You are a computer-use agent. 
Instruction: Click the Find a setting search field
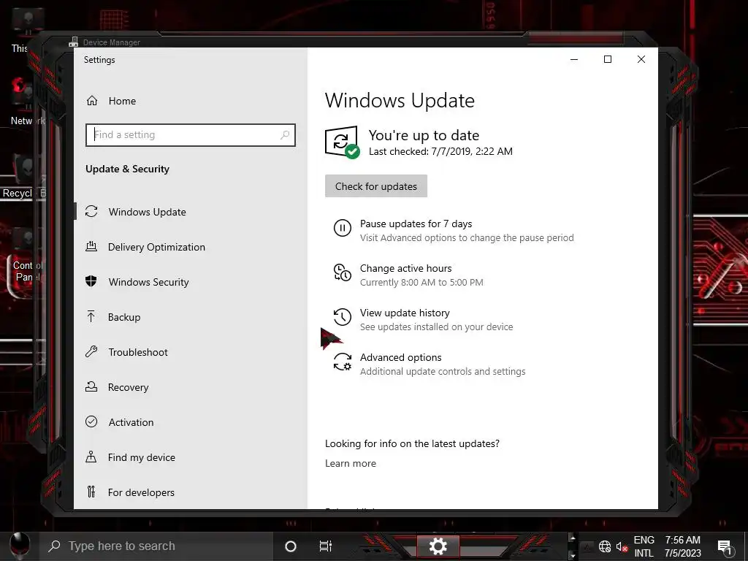tap(191, 135)
